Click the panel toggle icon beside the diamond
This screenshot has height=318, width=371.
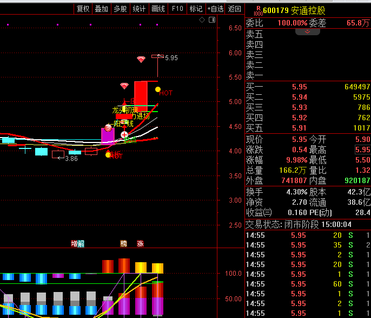pyautogui.click(x=211, y=20)
